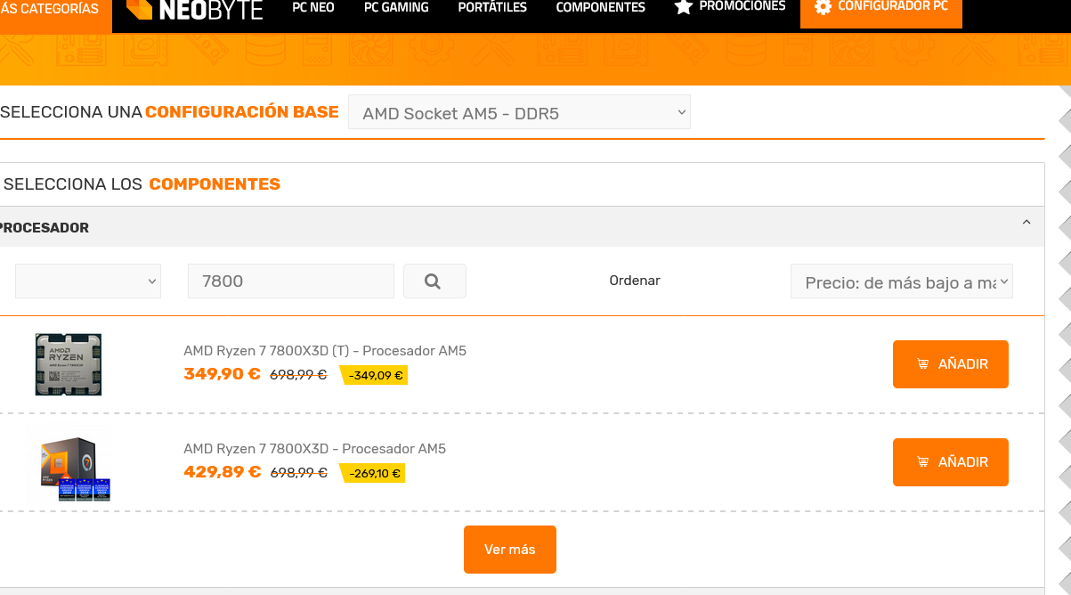Screen dimensions: 1071x595
Task: Open PC GAMING menu
Action: pos(396,7)
